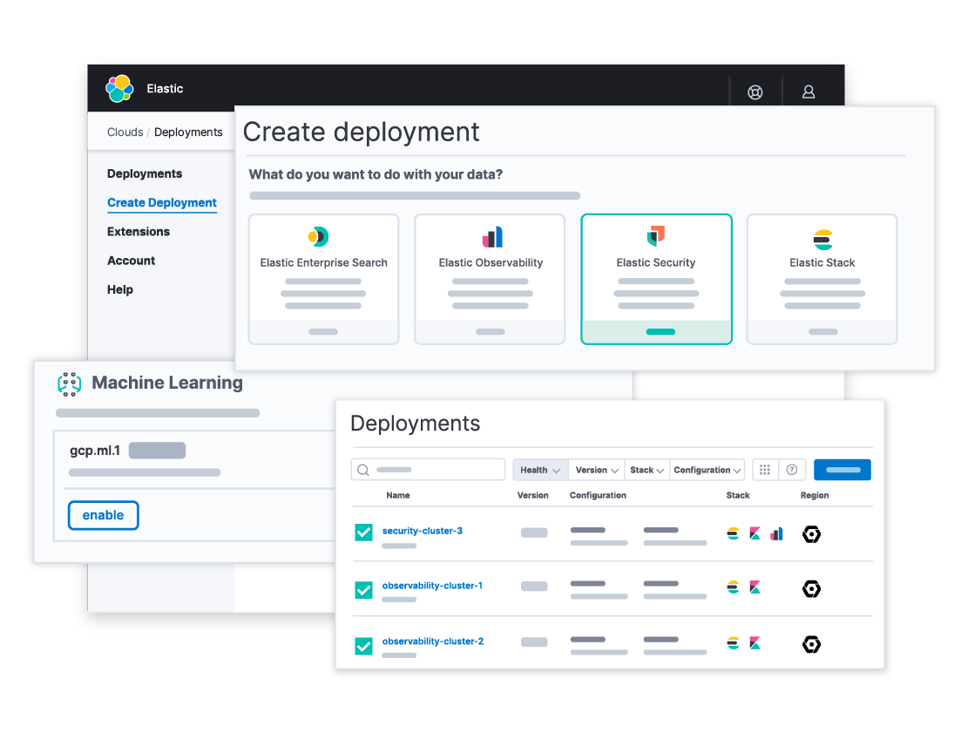Click the enable button under gcp.ml.1
This screenshot has height=733, width=968.
coord(103,515)
